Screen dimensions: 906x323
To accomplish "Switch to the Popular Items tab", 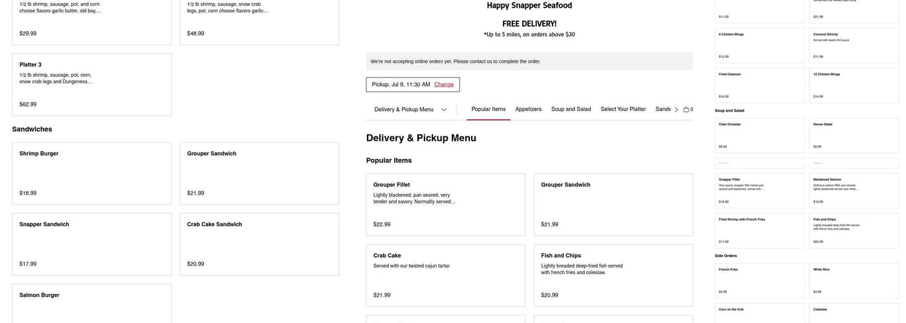I will 489,109.
